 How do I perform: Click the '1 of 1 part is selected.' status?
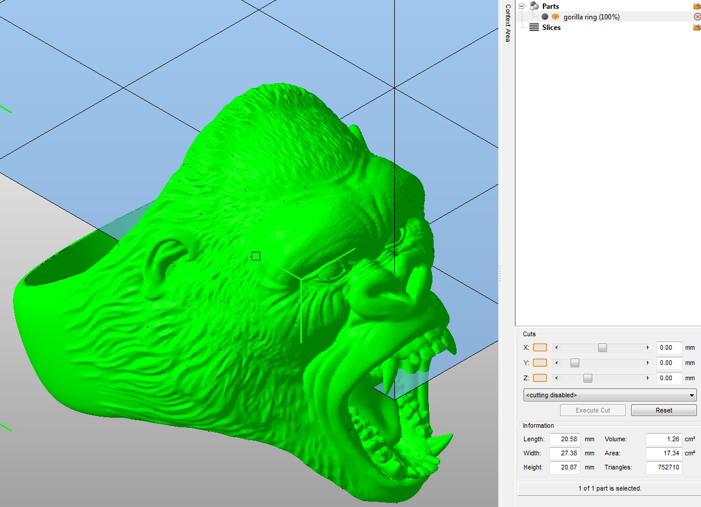click(610, 488)
